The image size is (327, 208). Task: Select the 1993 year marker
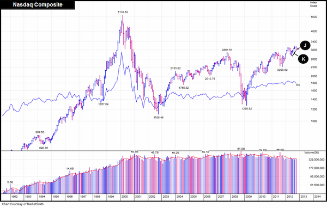(x=28, y=197)
